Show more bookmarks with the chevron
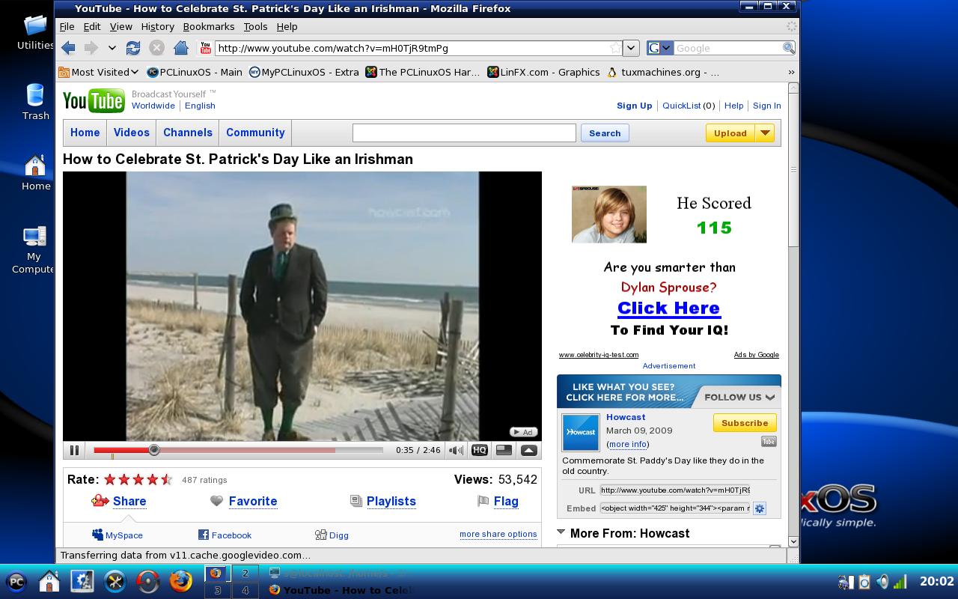The width and height of the screenshot is (958, 599). point(791,72)
